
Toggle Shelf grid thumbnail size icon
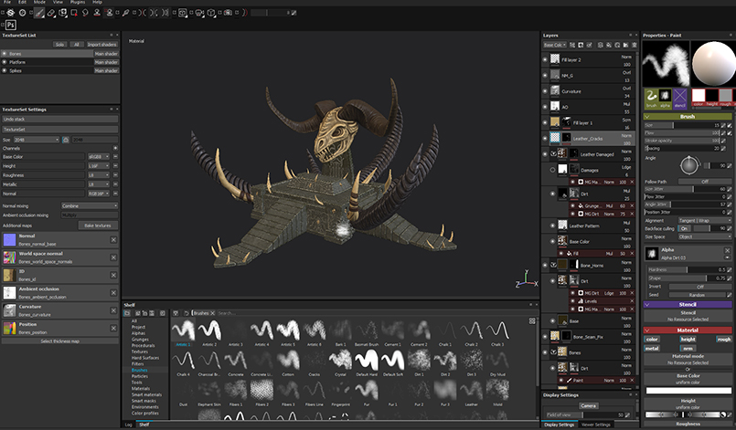(532, 321)
